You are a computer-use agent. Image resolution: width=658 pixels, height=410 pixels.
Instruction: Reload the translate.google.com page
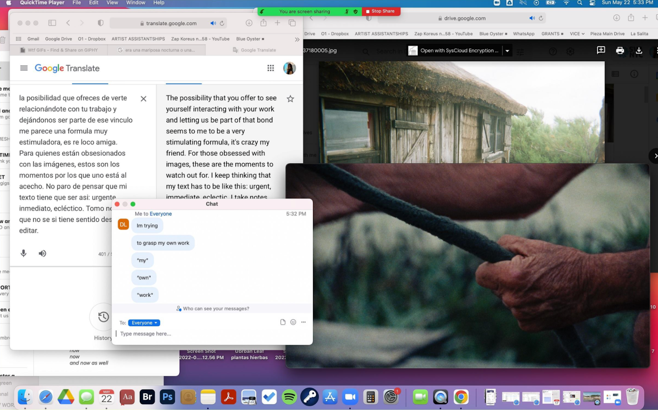coord(222,23)
